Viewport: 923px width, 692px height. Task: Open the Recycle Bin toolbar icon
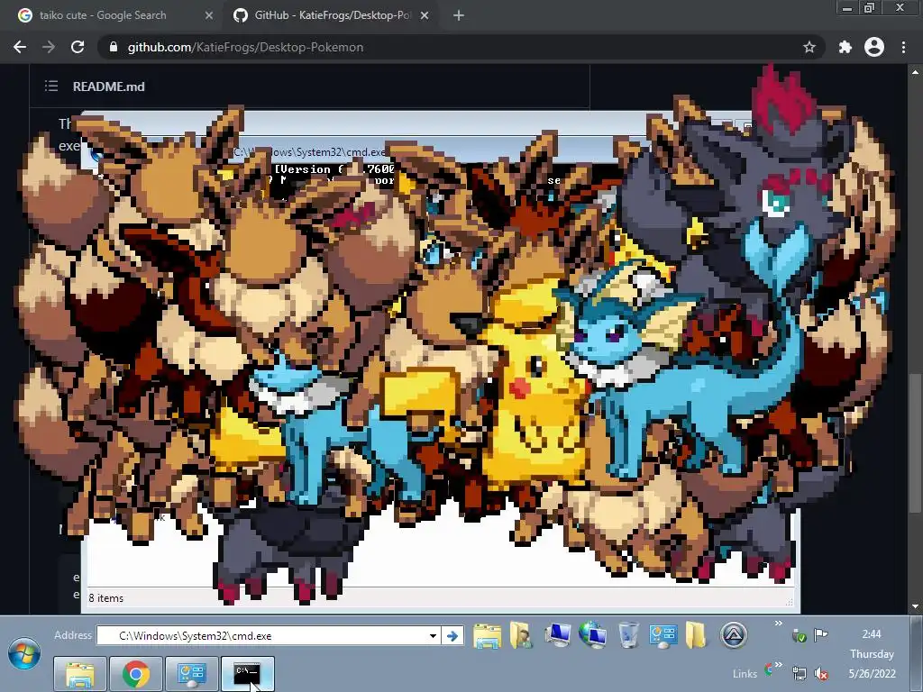pos(628,635)
